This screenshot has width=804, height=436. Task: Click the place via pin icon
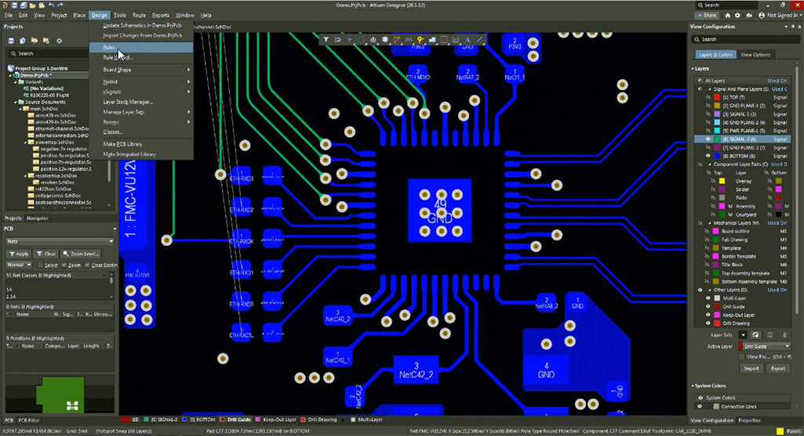tap(420, 39)
